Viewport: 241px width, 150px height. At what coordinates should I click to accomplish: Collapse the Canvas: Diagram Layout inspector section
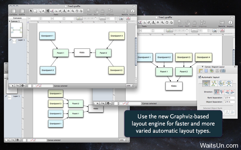click(202, 66)
